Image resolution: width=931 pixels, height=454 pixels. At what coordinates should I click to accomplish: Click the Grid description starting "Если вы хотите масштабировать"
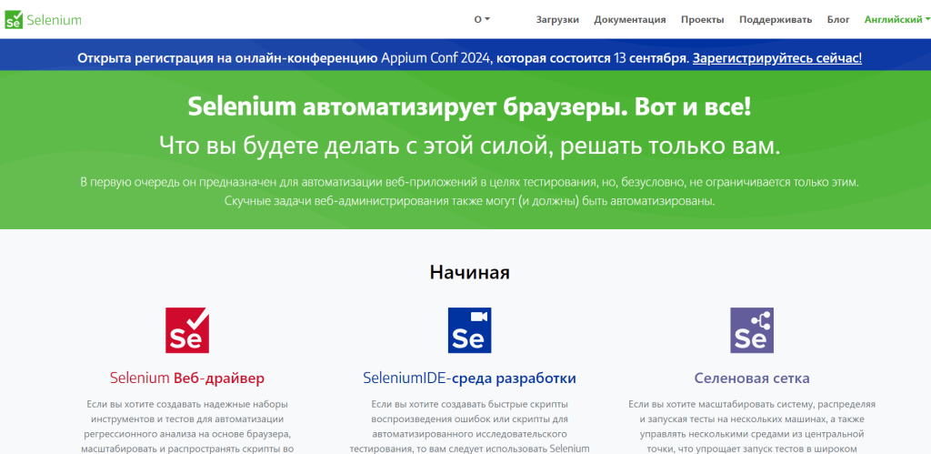[x=752, y=426]
